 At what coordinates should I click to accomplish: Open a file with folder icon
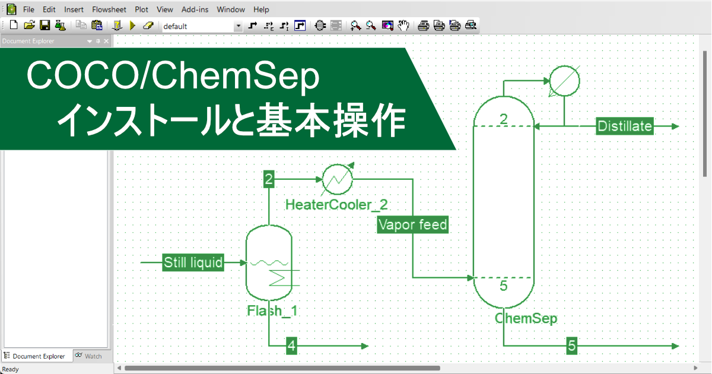tap(29, 26)
